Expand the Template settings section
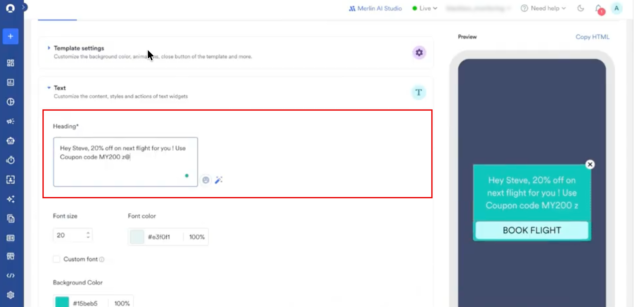 49,48
